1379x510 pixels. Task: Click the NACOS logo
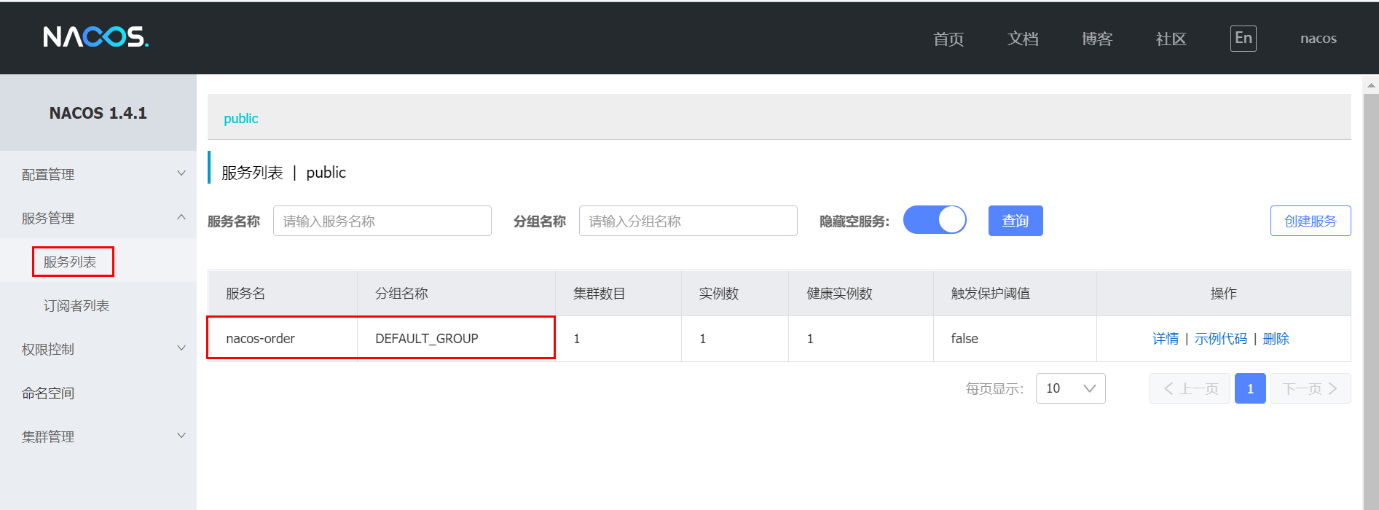(95, 36)
